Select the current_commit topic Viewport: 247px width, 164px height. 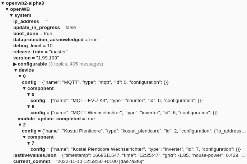[x=32, y=161]
